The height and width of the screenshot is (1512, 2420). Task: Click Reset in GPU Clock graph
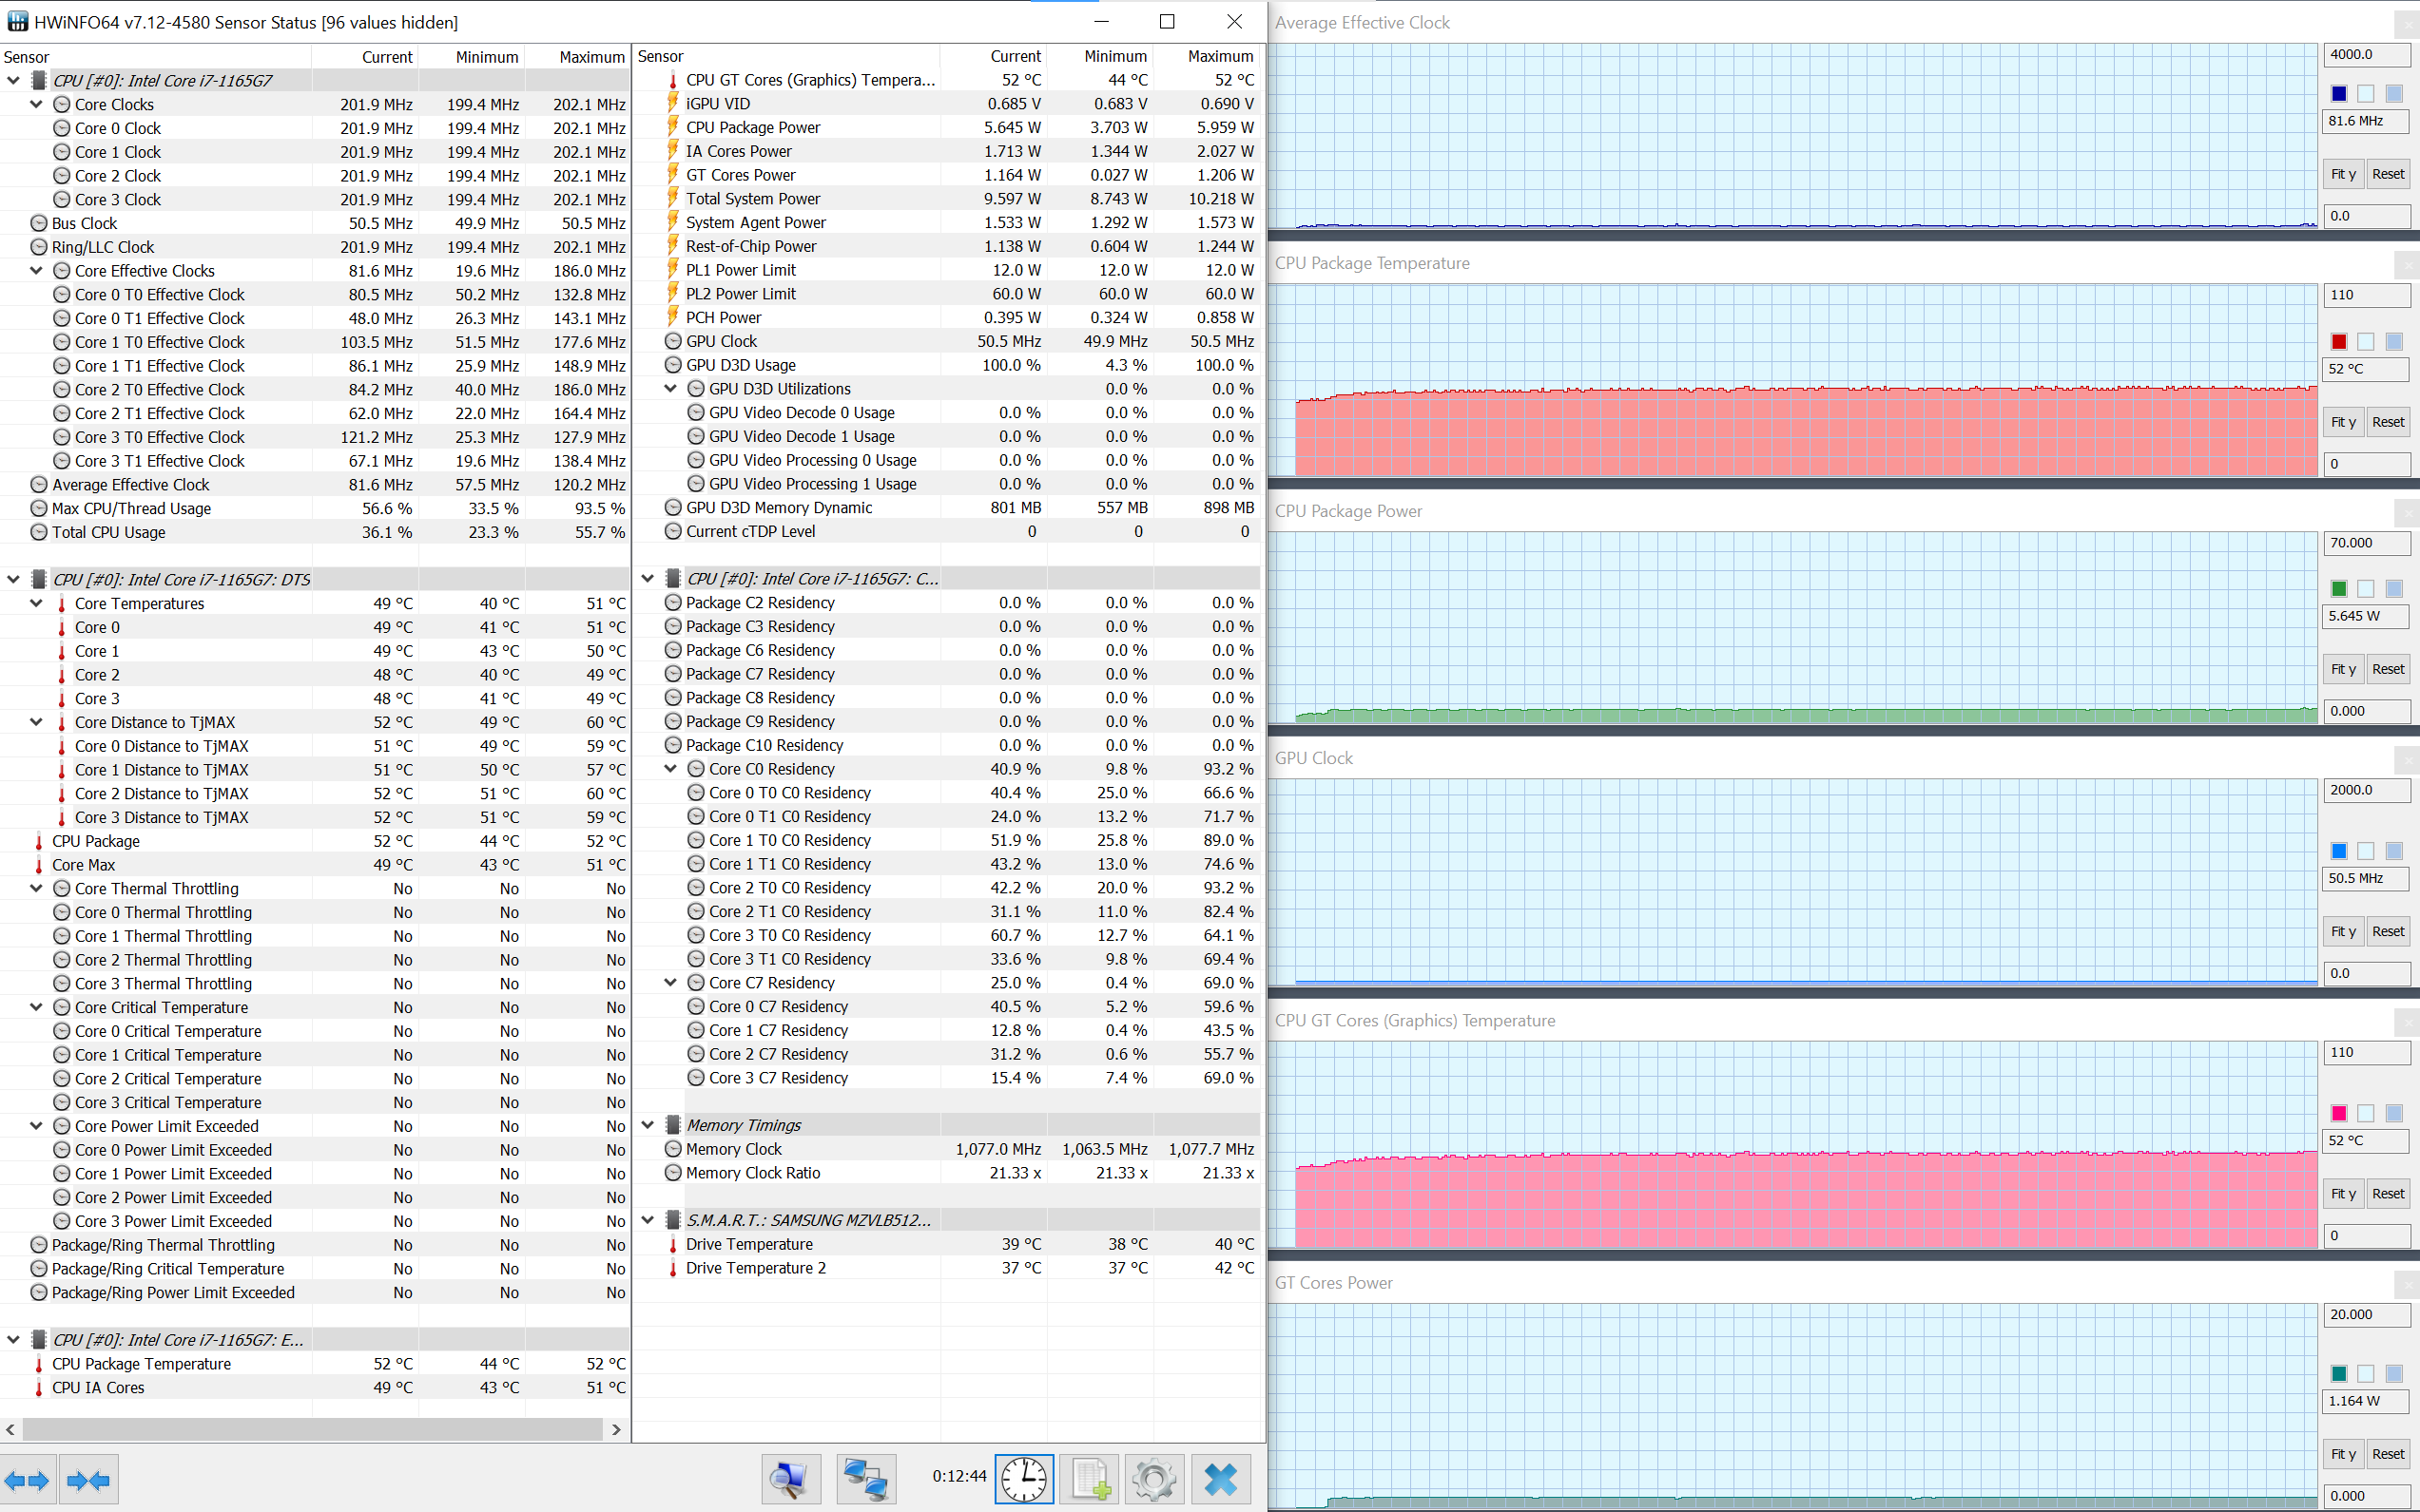pyautogui.click(x=2388, y=931)
